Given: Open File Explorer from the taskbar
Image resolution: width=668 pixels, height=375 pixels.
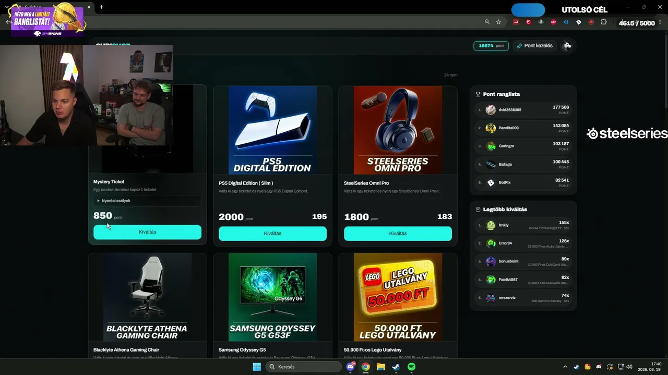Looking at the screenshot, I should 381,367.
